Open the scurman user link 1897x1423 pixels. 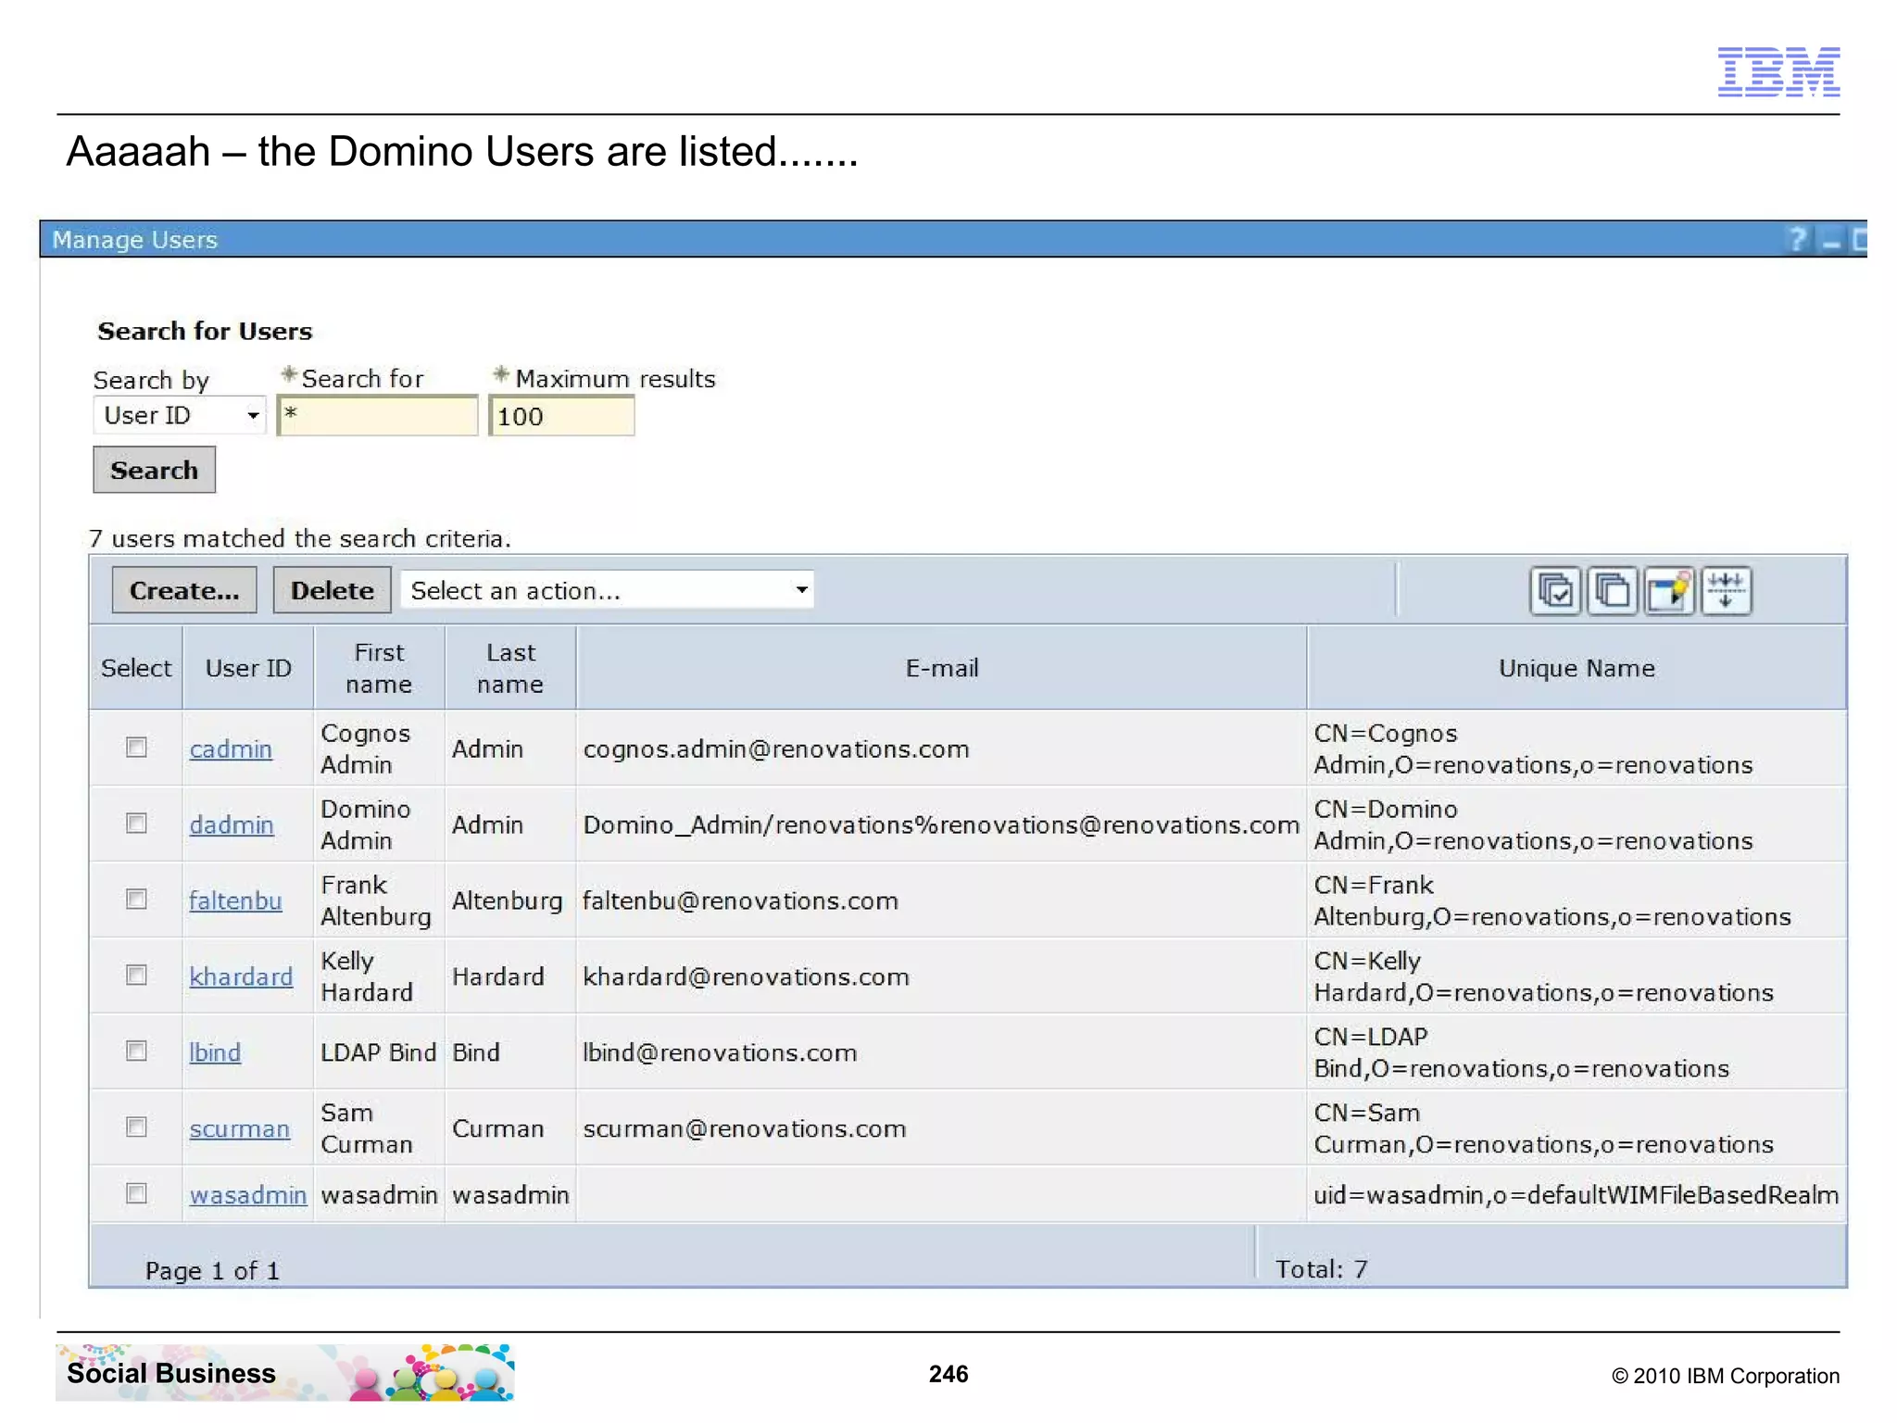pos(240,1128)
